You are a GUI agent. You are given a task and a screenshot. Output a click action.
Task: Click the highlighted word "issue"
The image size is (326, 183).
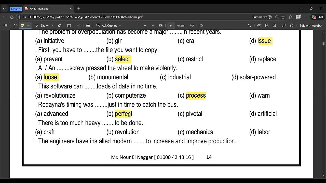[x=265, y=41]
